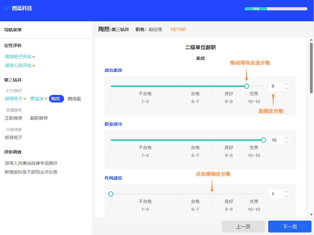The width and height of the screenshot is (314, 235).
Task: Click the orange checkmark beside 领导班子评优
Action: pyautogui.click(x=33, y=57)
